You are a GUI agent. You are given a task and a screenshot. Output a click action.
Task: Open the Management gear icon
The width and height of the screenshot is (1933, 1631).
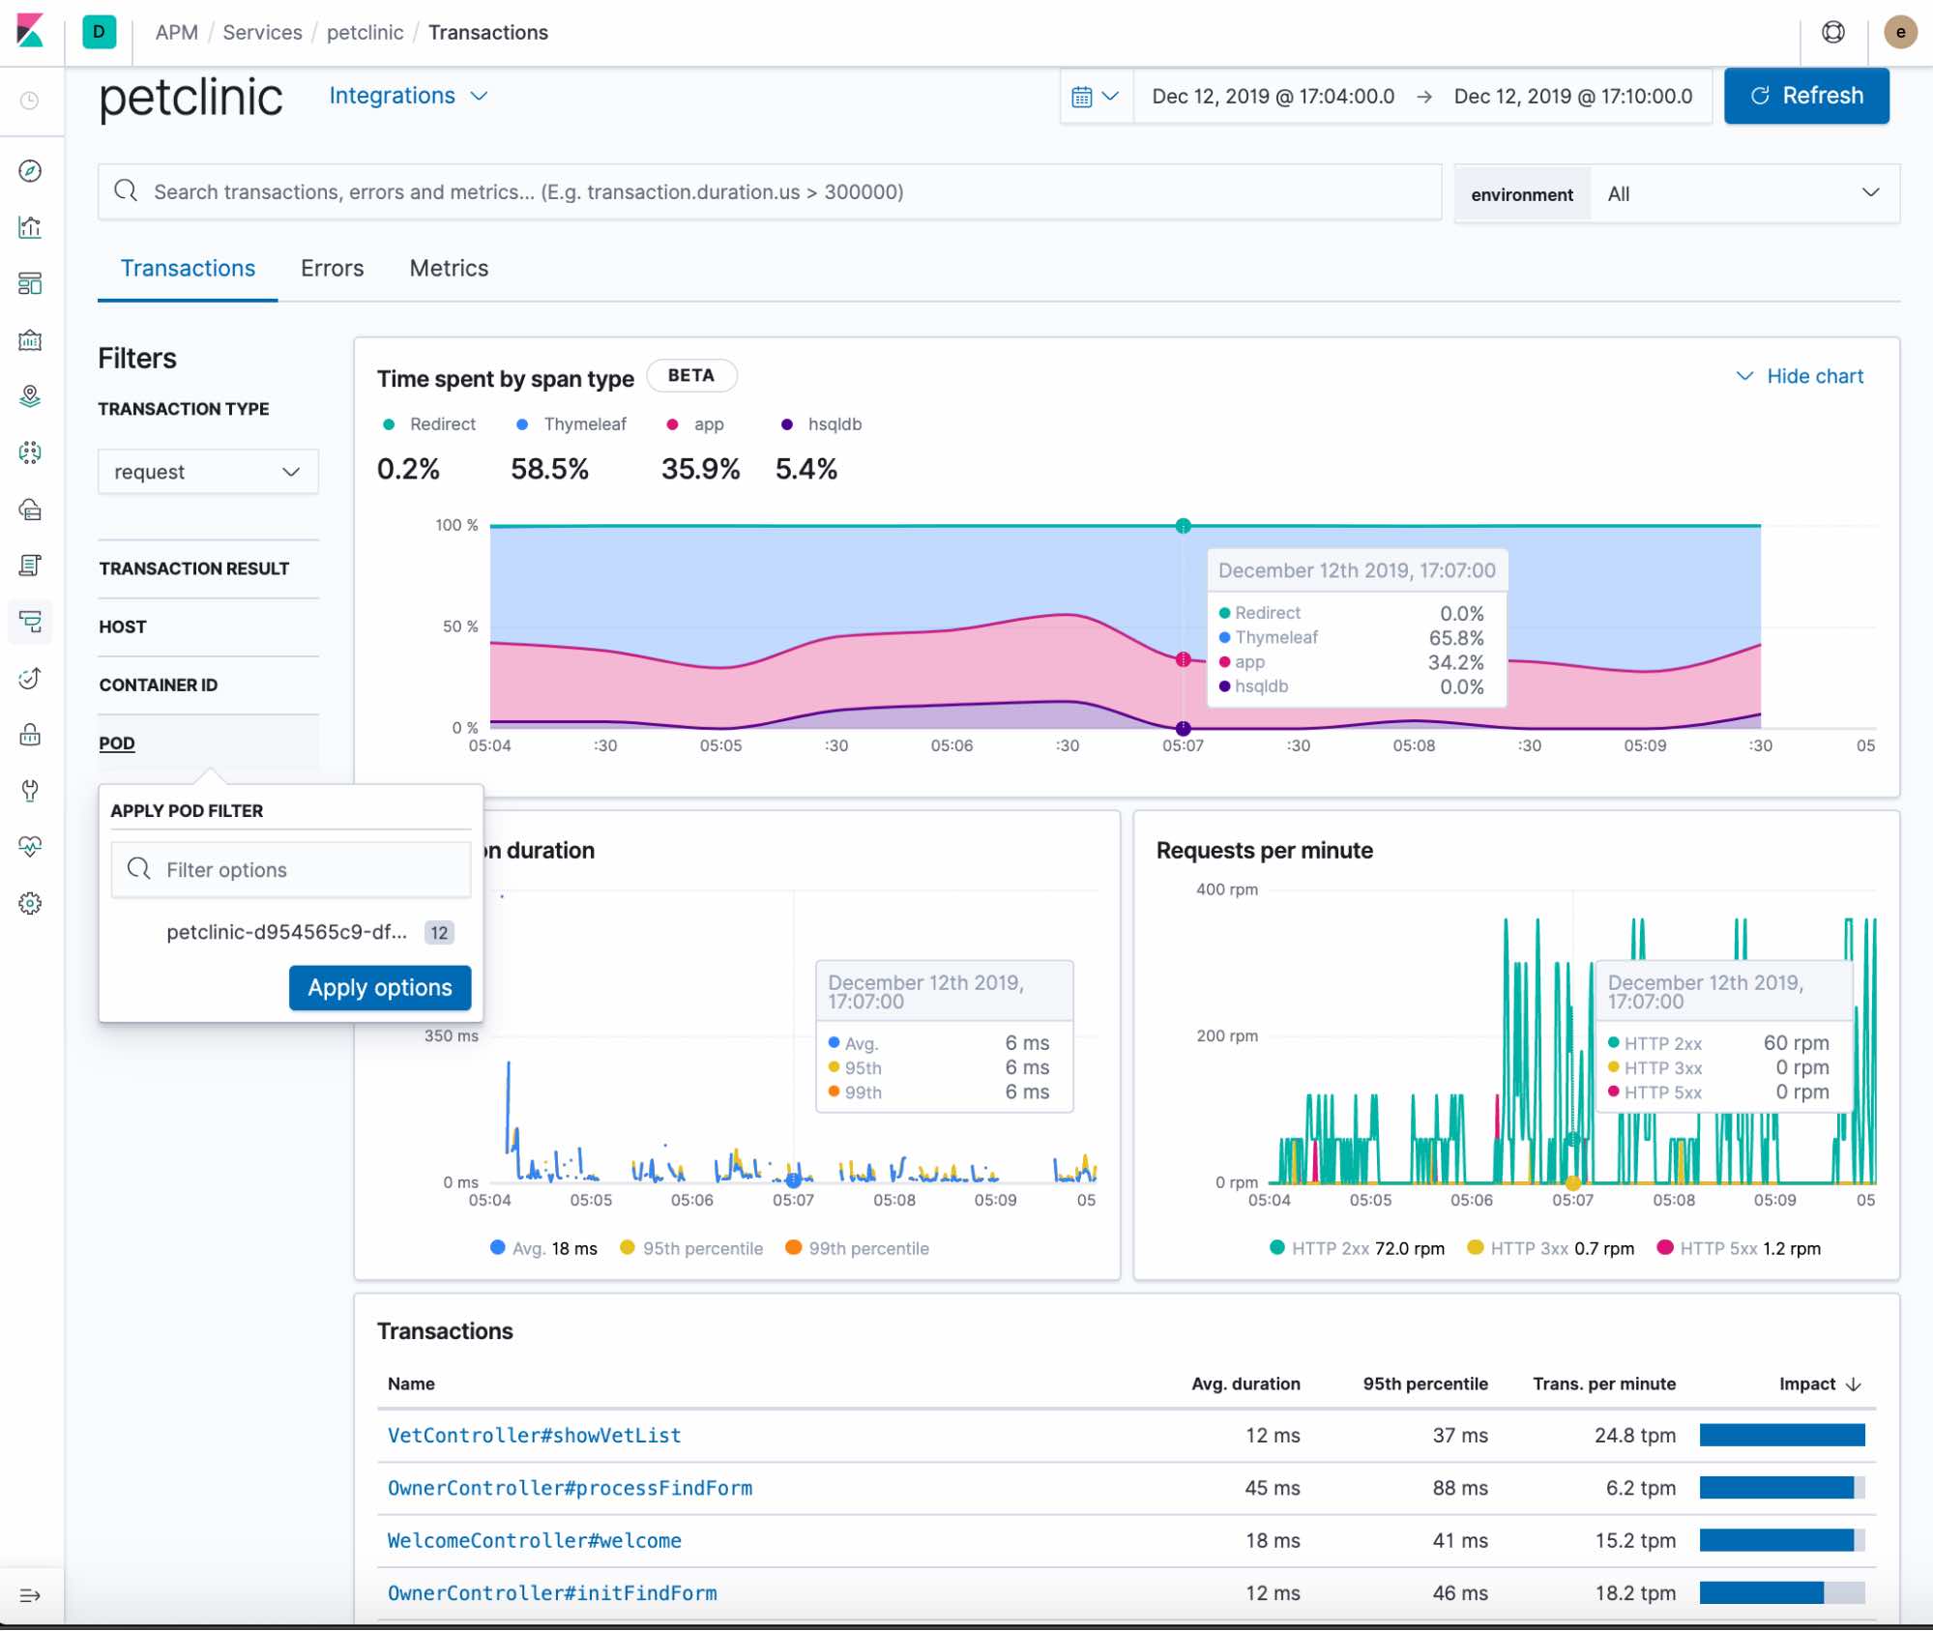(30, 903)
